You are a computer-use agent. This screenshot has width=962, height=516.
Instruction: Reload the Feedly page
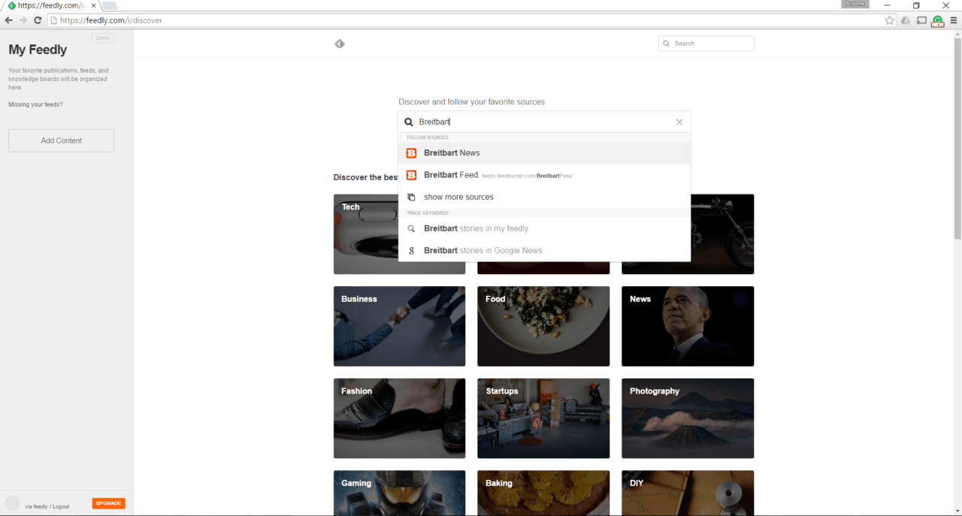[x=38, y=20]
